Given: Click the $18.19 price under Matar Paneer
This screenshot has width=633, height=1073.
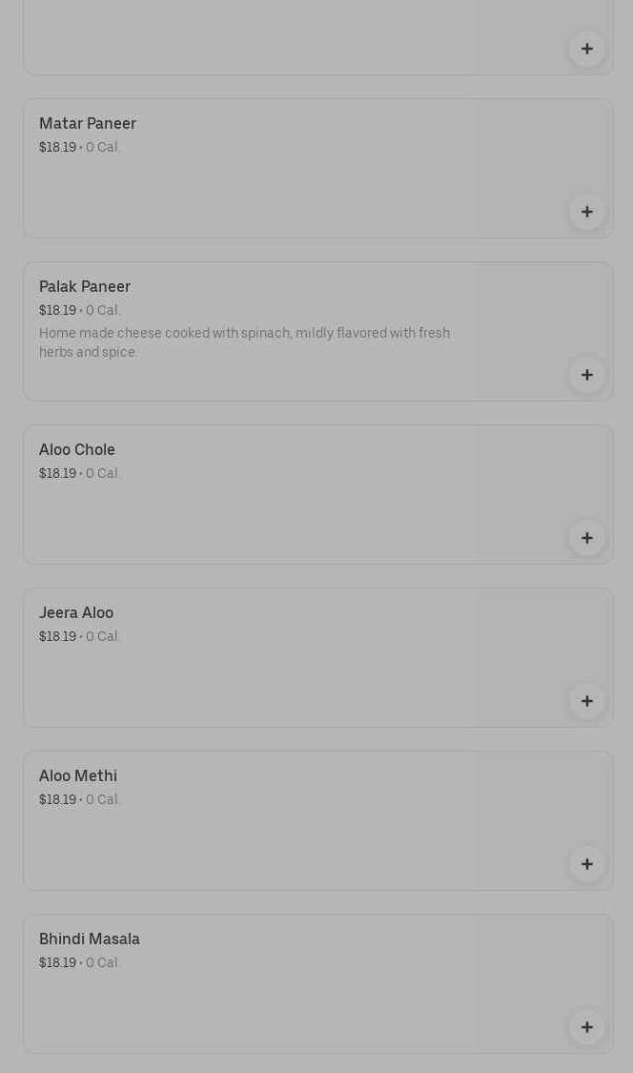Looking at the screenshot, I should click(x=57, y=148).
